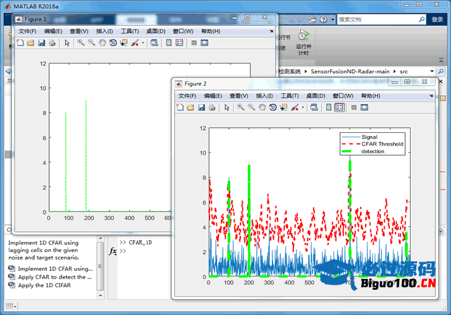Collapse the toolstrip with the up arrow

(441, 60)
